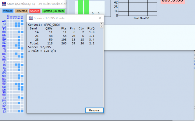Click the scroll down arrow in Score window
This screenshot has height=121, width=195.
[x=101, y=27]
